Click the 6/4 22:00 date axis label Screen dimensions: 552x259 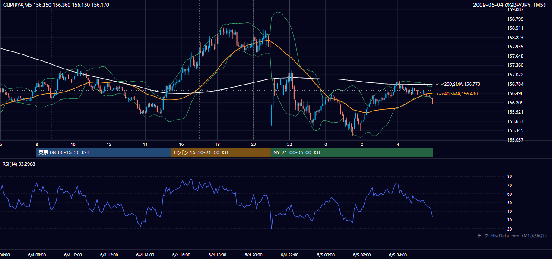[x=290, y=255]
